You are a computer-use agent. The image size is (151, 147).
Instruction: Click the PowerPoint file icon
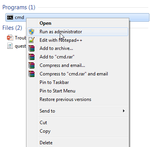10,38
